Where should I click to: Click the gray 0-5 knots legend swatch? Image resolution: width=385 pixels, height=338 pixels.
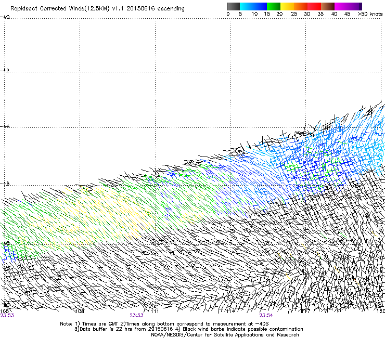tap(233, 6)
